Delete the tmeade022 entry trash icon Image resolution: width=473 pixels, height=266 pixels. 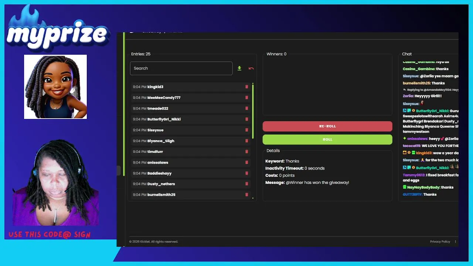[246, 108]
